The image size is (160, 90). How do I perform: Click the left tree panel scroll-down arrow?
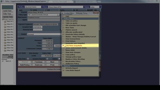point(14,83)
